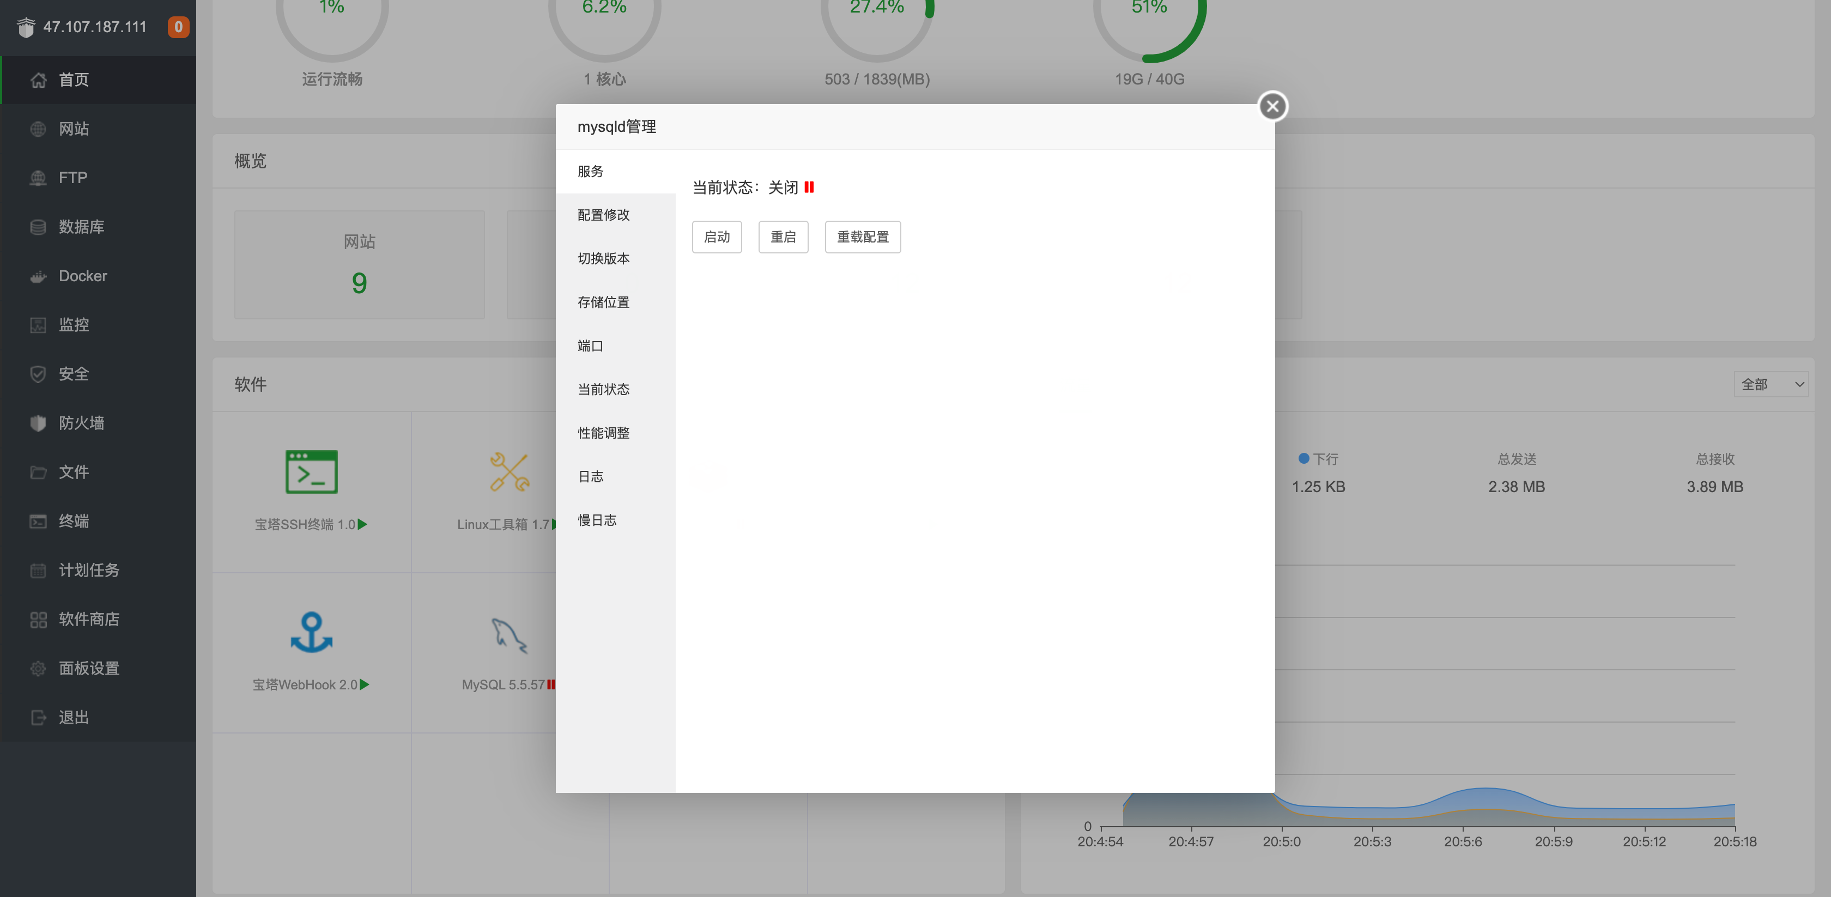Click the firewall shield icon beside 防火墙
This screenshot has width=1831, height=897.
tap(38, 423)
